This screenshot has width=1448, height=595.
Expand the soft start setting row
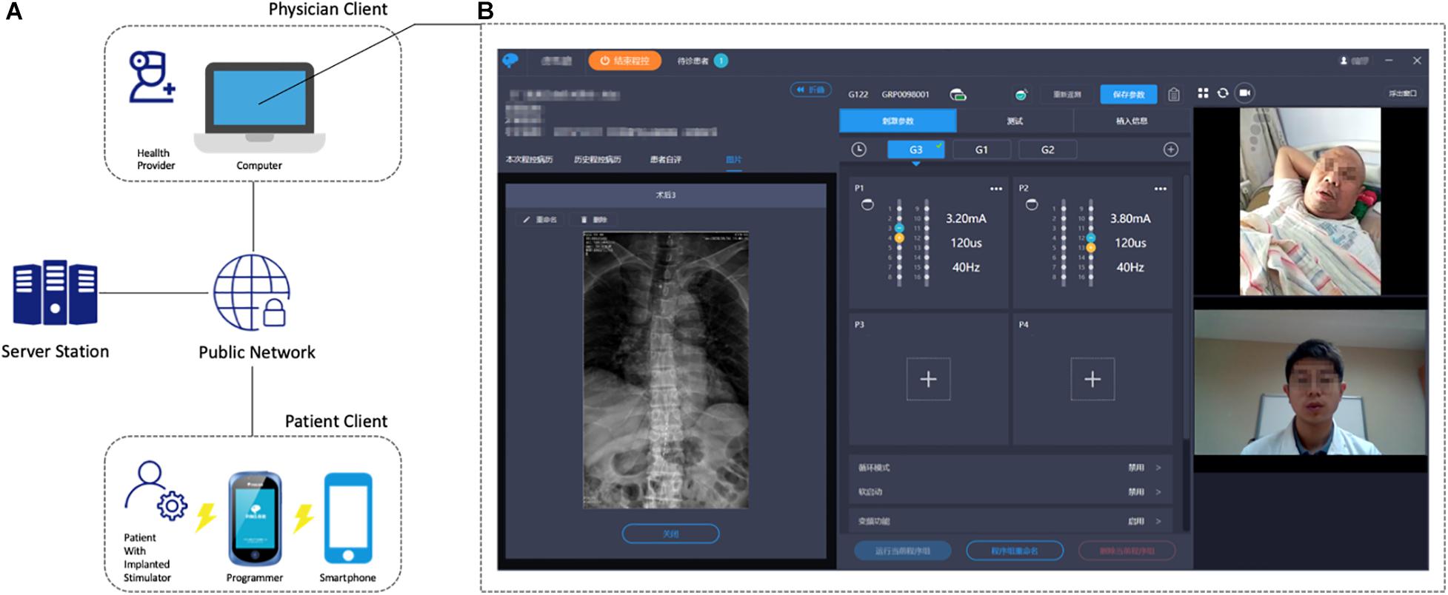pyautogui.click(x=1010, y=491)
